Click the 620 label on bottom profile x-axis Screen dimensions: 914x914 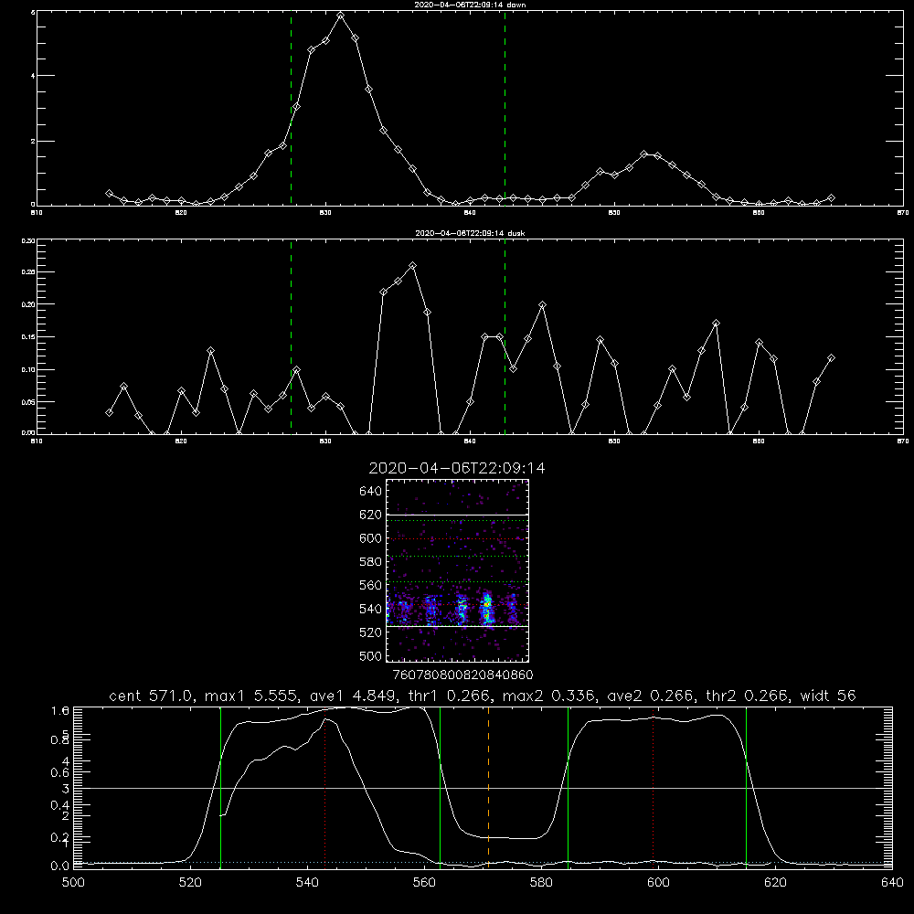click(776, 883)
